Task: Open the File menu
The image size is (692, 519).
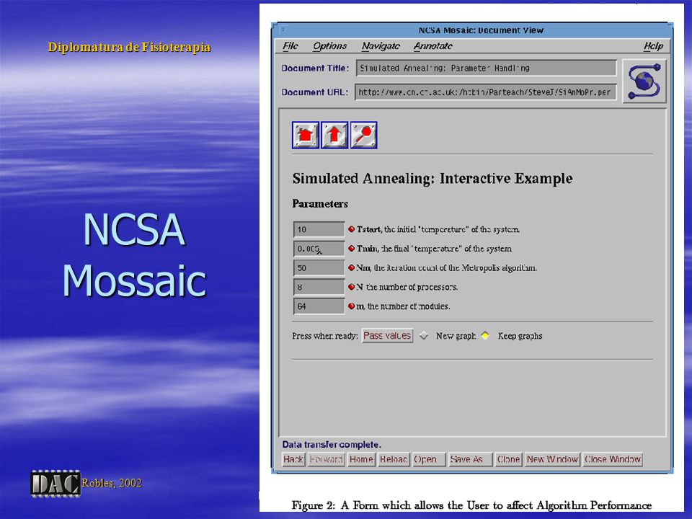Action: point(290,46)
